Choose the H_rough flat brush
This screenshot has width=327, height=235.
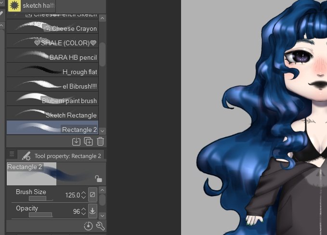pos(52,70)
